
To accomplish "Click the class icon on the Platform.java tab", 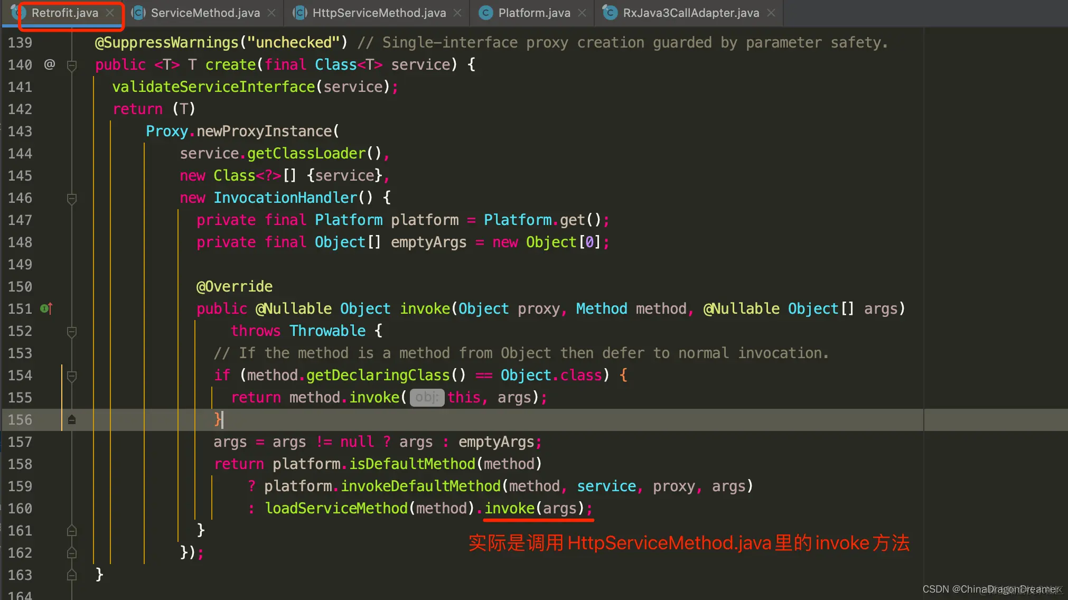I will (485, 13).
